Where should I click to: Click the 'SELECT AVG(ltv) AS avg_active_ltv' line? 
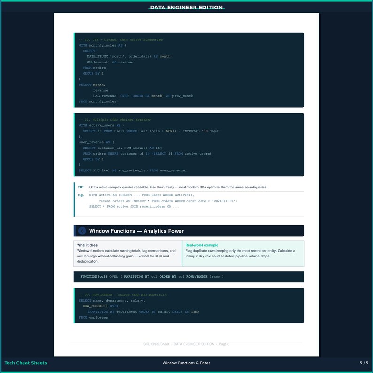coord(133,171)
